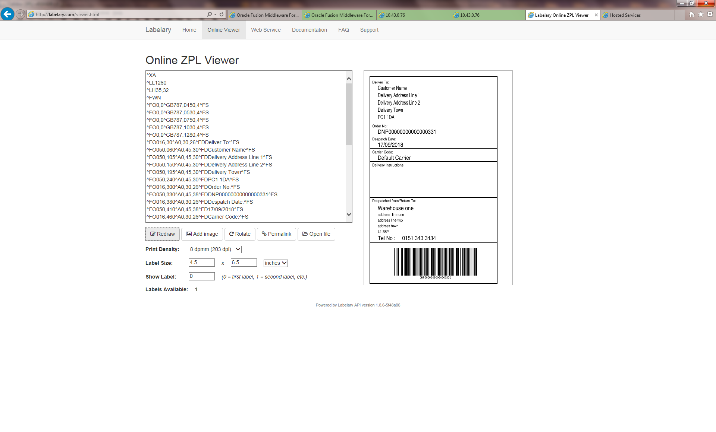Click the '^FWN' code line
Screen dimensions: 716x432
(x=154, y=98)
